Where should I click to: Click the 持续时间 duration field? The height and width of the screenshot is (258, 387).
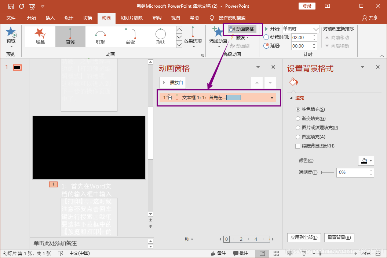[302, 37]
